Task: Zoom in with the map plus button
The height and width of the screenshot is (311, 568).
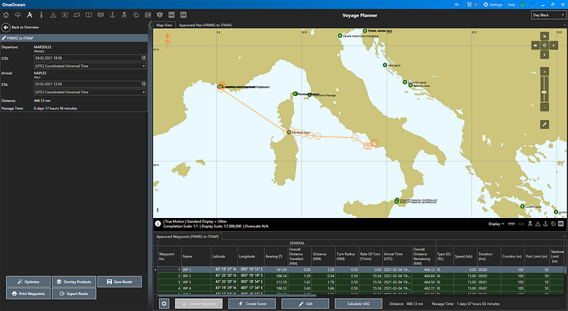Action: (x=544, y=71)
